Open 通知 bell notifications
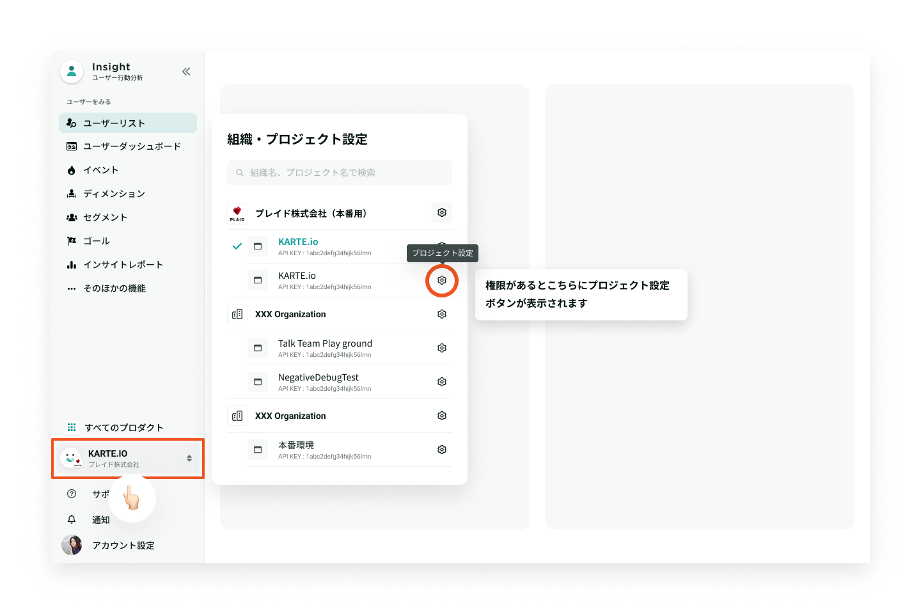 (x=72, y=519)
